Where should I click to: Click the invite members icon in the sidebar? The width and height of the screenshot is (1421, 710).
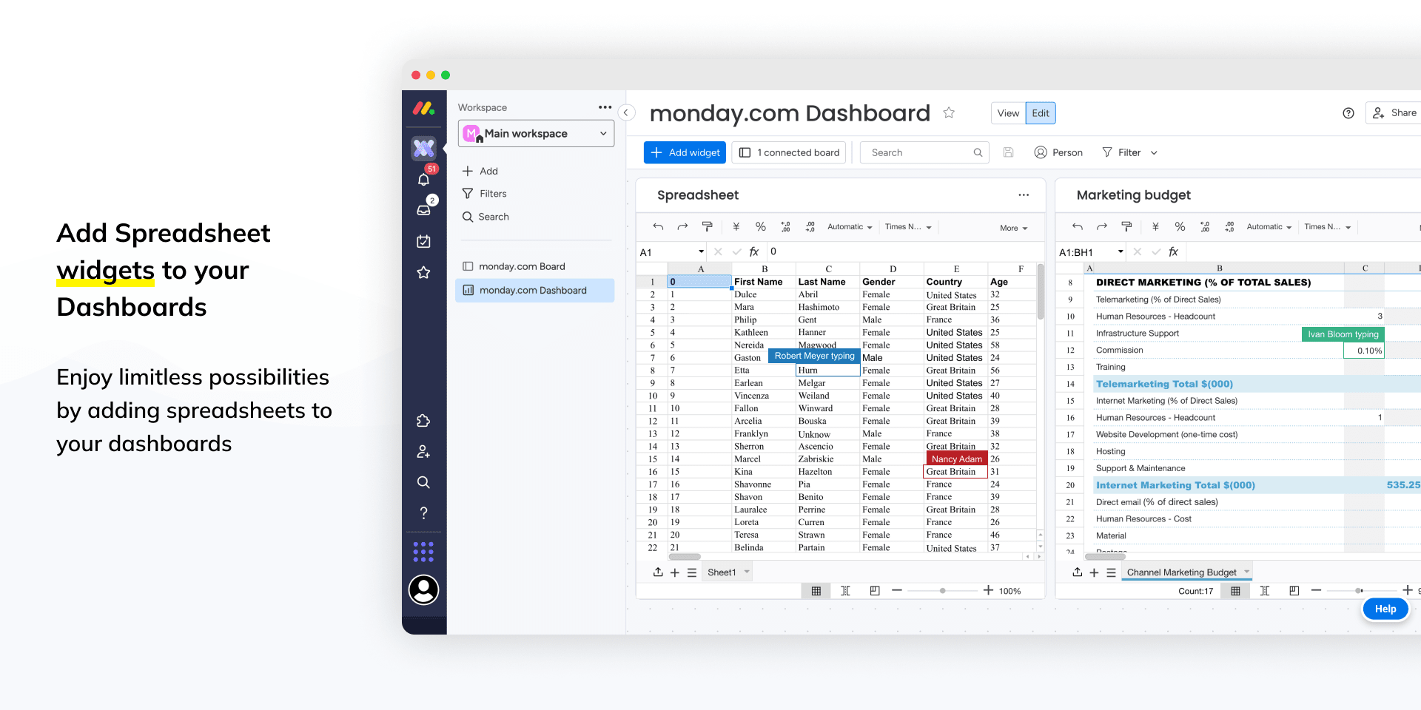(423, 451)
